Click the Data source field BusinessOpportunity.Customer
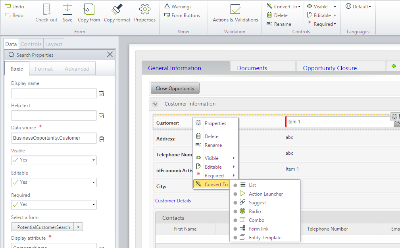The image size is (400, 248). pos(54,138)
